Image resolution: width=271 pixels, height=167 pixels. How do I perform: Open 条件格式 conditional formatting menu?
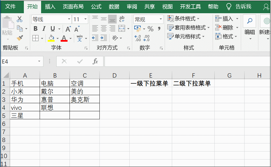[183, 18]
